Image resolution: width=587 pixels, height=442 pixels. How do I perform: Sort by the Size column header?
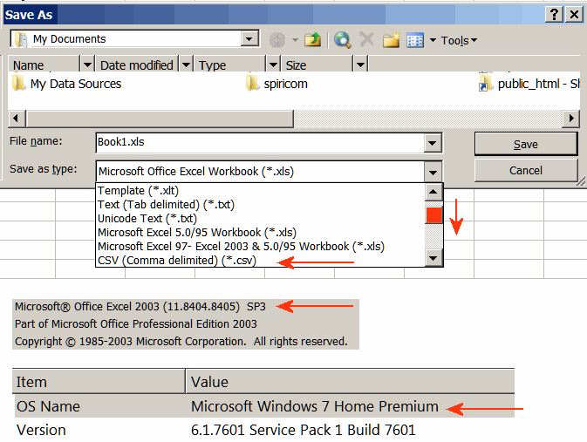pyautogui.click(x=317, y=65)
